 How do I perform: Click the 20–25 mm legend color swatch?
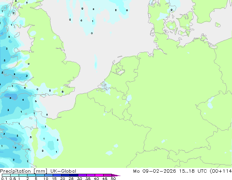[66, 175]
